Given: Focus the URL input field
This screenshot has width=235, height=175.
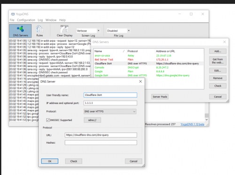Looking at the screenshot, I should coord(101,135).
